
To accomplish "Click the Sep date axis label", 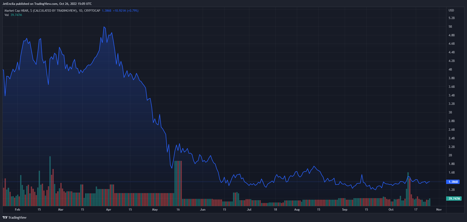I will 345,210.
